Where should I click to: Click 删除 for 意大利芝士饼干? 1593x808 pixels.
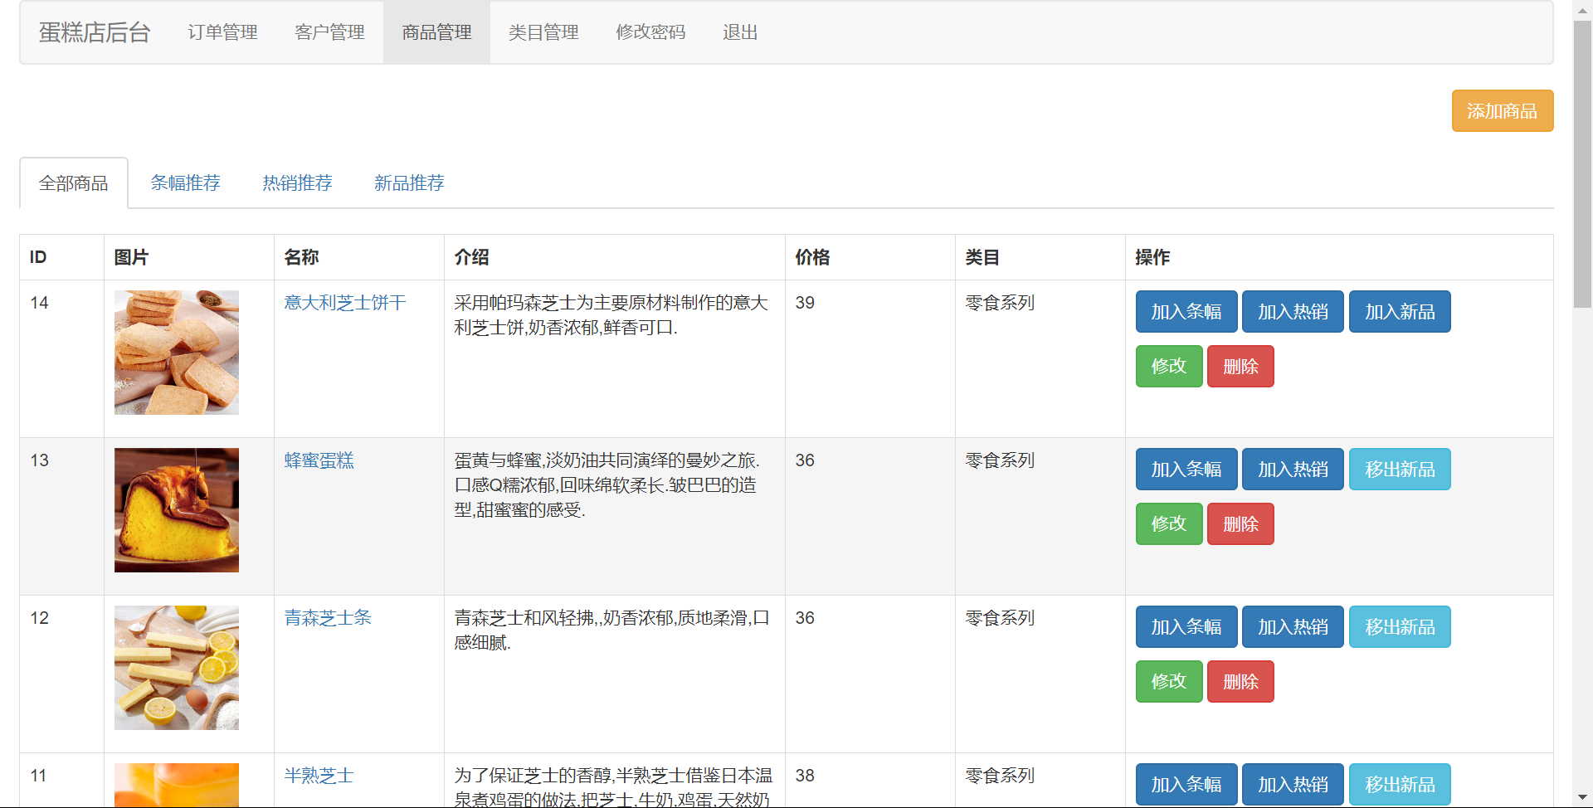pyautogui.click(x=1240, y=367)
